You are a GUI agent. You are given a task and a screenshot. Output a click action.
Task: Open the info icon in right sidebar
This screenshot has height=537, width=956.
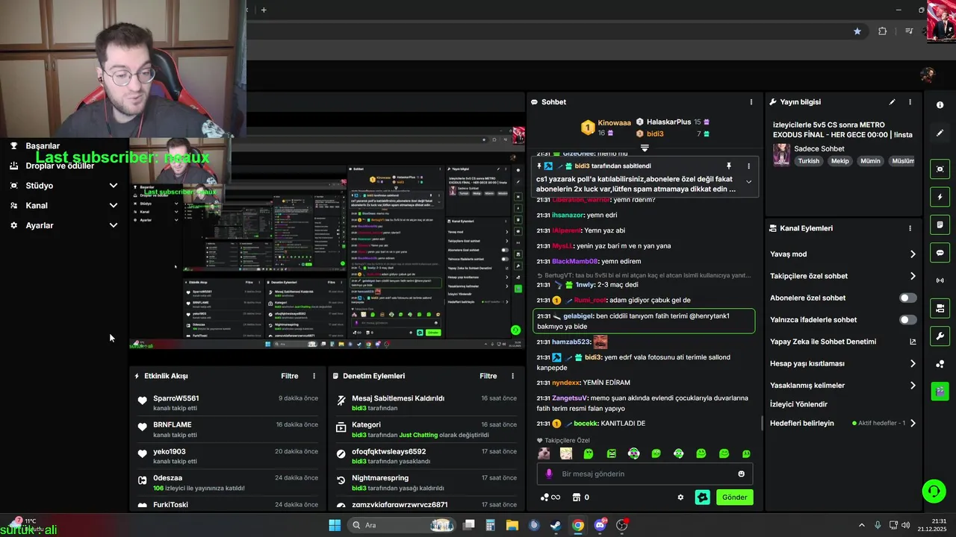pos(940,105)
